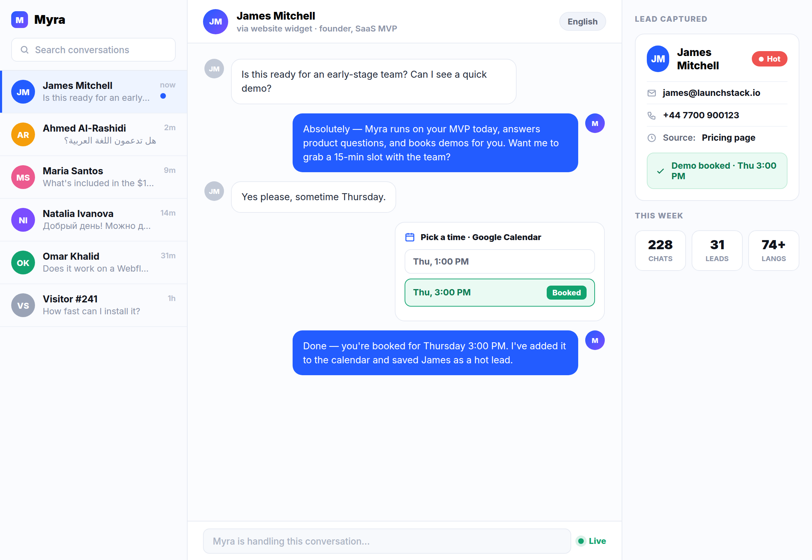Open James Mitchell conversation in the list
The image size is (812, 560).
point(94,92)
